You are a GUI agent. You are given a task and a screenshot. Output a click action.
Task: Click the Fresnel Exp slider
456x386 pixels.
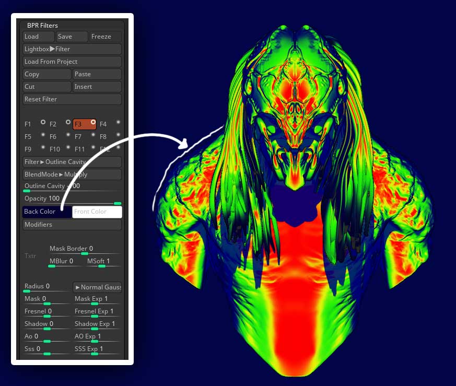97,312
